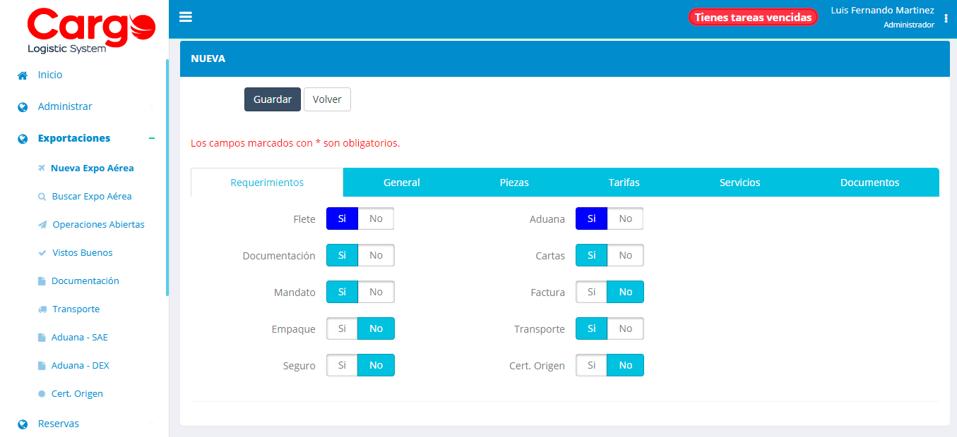Select the Transporte truck icon in the sidebar
The height and width of the screenshot is (437, 957).
[x=42, y=309]
